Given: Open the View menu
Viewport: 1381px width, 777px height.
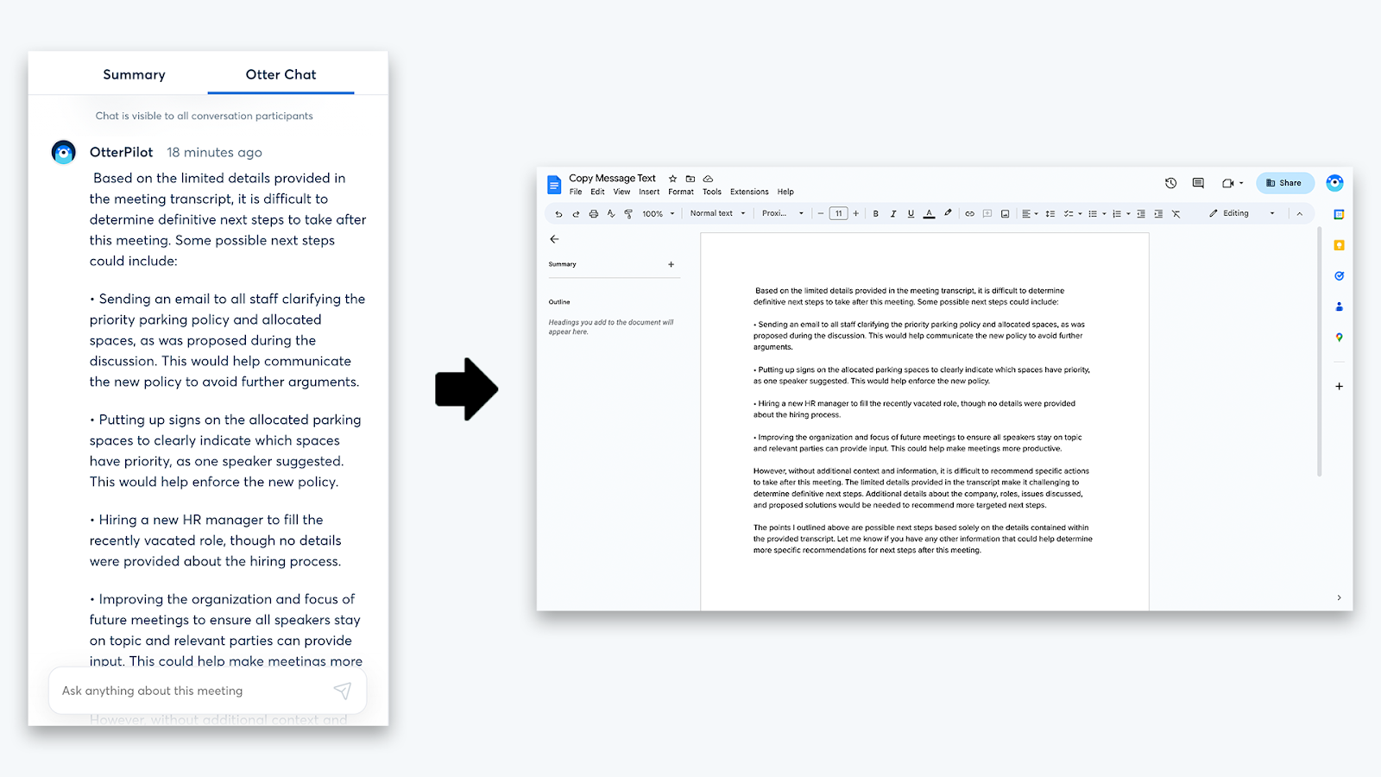Looking at the screenshot, I should pos(621,192).
